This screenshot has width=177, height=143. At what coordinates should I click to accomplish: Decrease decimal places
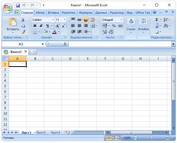[110, 32]
